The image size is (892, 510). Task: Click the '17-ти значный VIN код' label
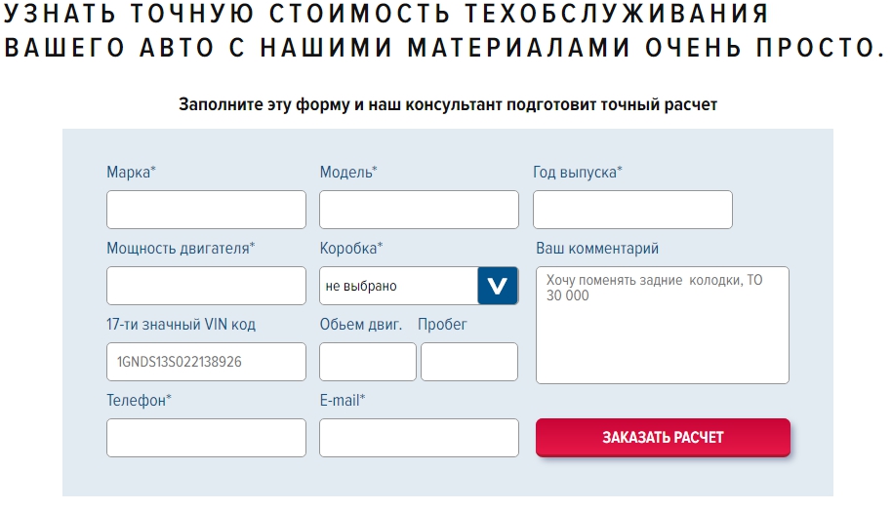(x=182, y=325)
